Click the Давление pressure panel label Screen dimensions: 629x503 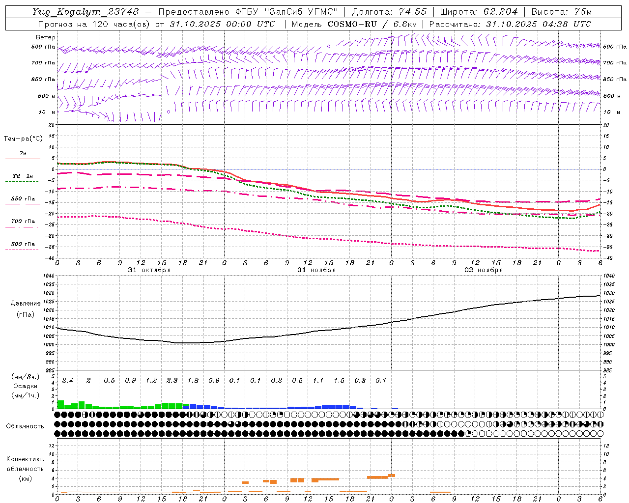[26, 304]
